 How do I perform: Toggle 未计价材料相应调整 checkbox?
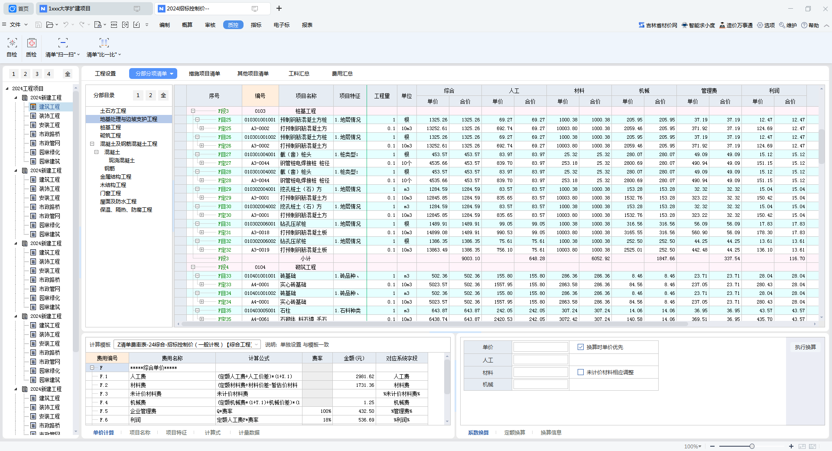[x=581, y=372]
